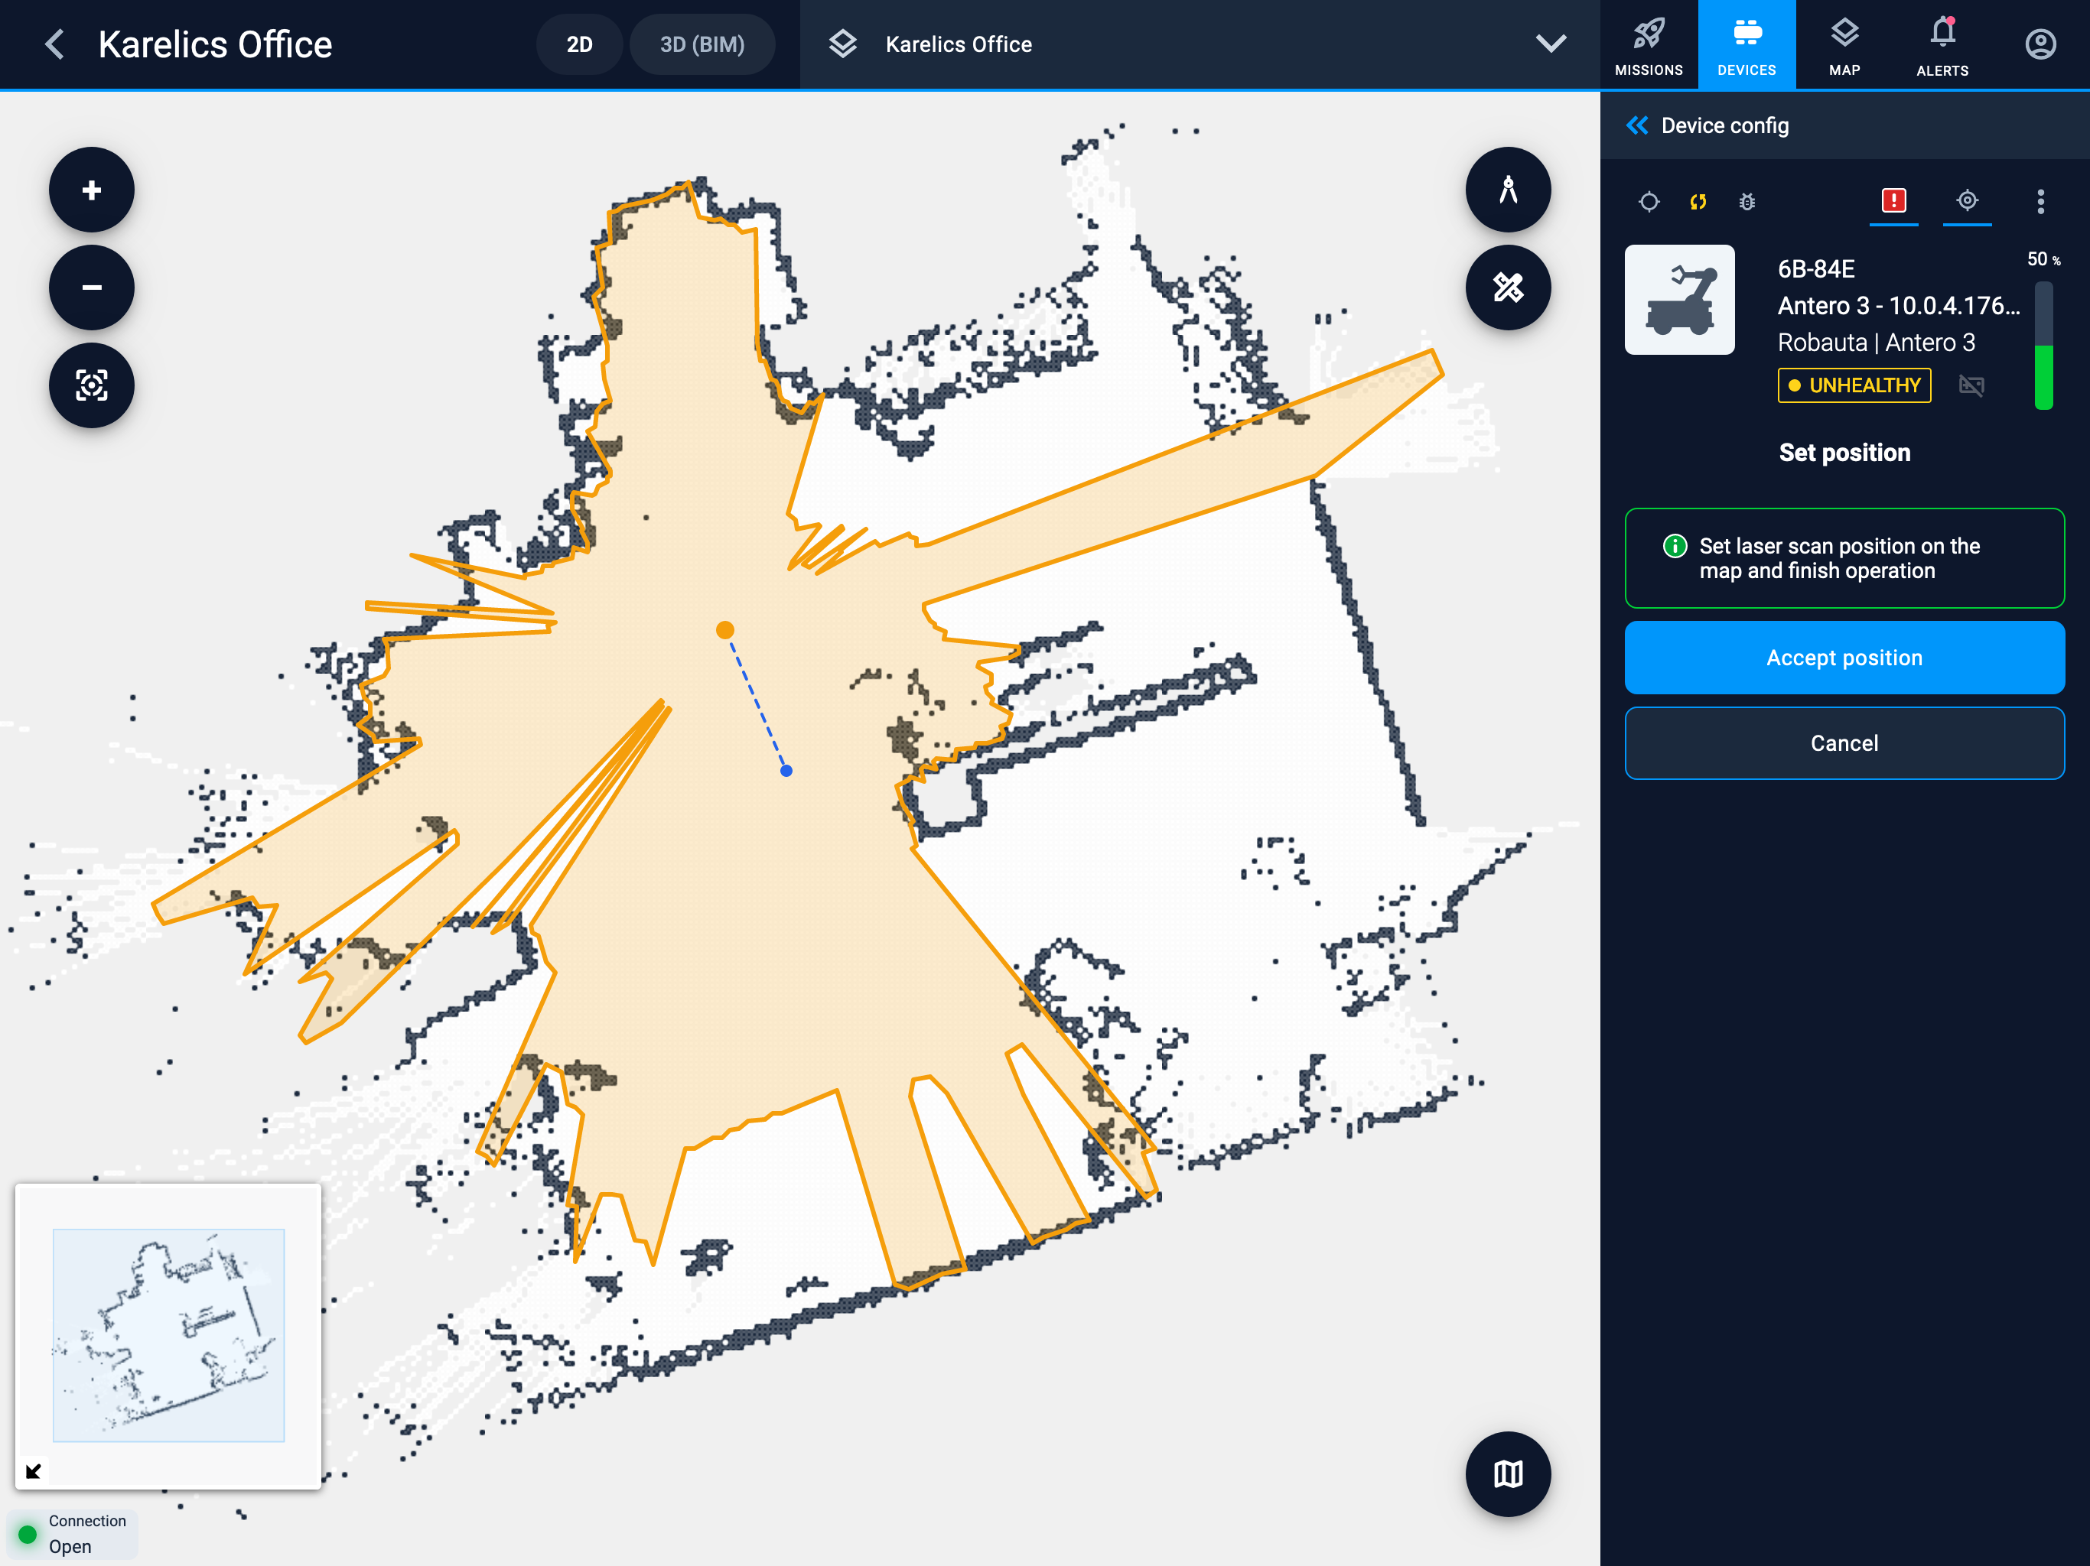Click the ruler and pencil edit tool
This screenshot has height=1566, width=2090.
coord(1507,288)
